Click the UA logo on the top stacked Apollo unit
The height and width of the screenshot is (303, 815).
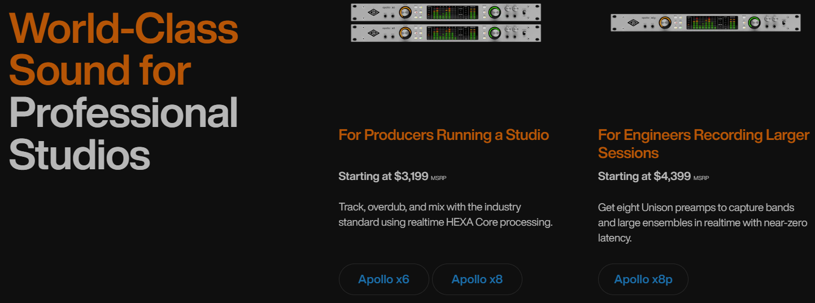(373, 12)
